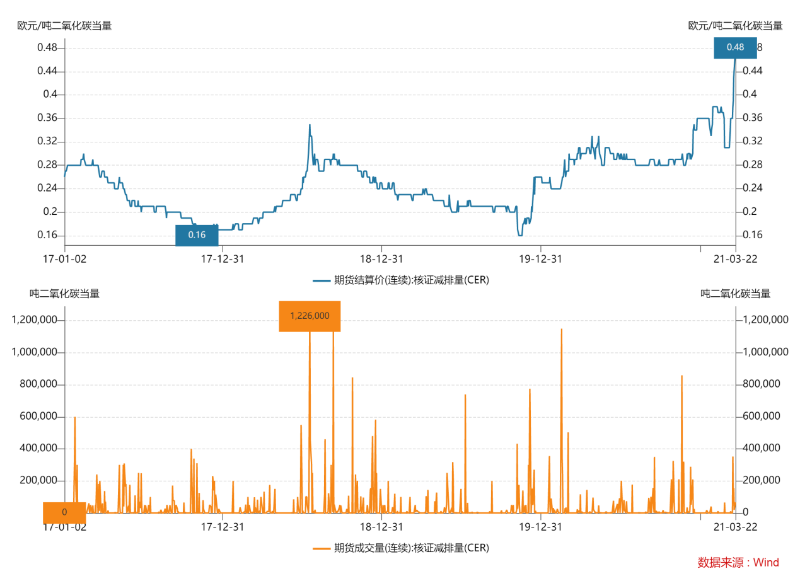Image resolution: width=800 pixels, height=576 pixels.
Task: Click the blue 0.48 peak price label
Action: click(x=735, y=47)
